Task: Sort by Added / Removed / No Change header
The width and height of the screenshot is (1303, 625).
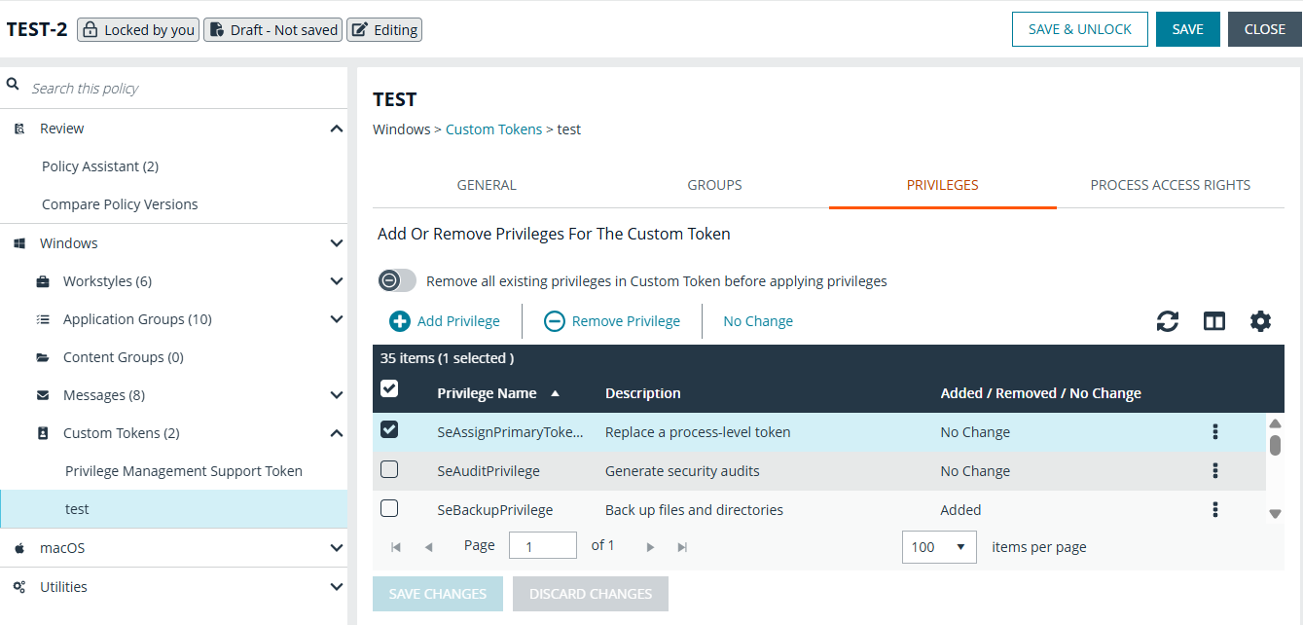Action: point(1041,393)
